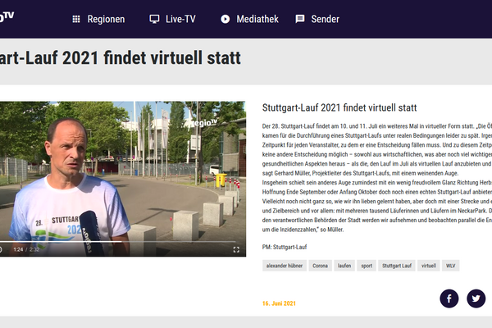This screenshot has width=492, height=328.
Task: Click the 1:24 / 2:32 time display
Action: pyautogui.click(x=26, y=249)
